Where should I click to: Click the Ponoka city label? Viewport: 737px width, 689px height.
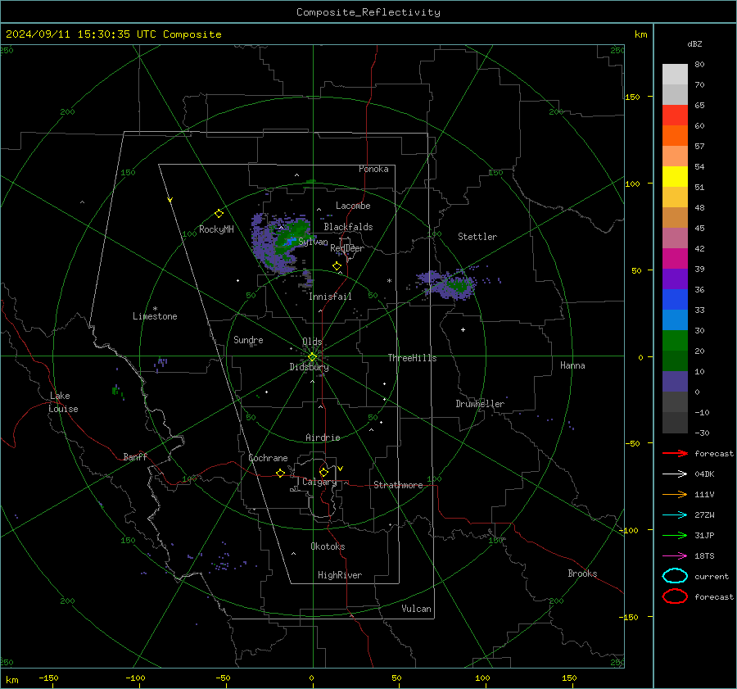pos(373,169)
